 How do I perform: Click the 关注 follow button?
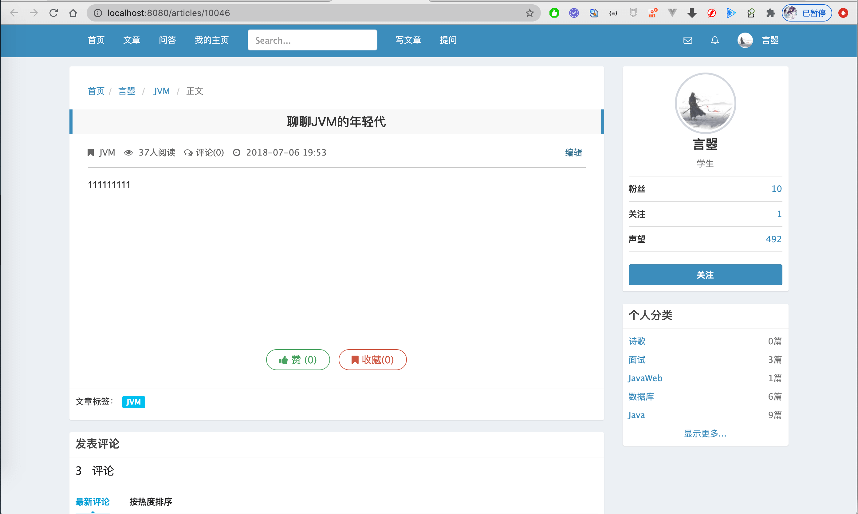point(705,275)
